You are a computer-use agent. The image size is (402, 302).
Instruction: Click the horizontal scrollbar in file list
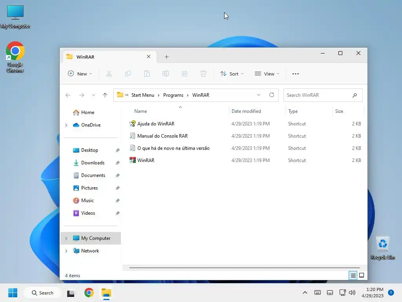[245, 267]
